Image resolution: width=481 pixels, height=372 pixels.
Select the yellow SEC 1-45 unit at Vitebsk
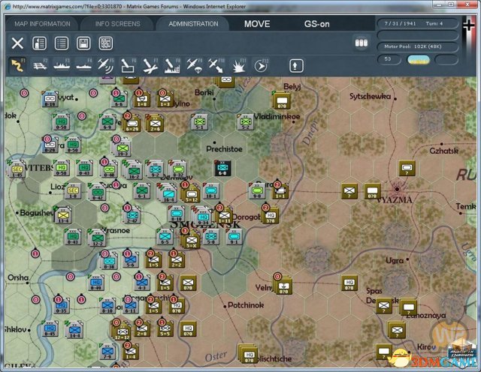pos(17,169)
